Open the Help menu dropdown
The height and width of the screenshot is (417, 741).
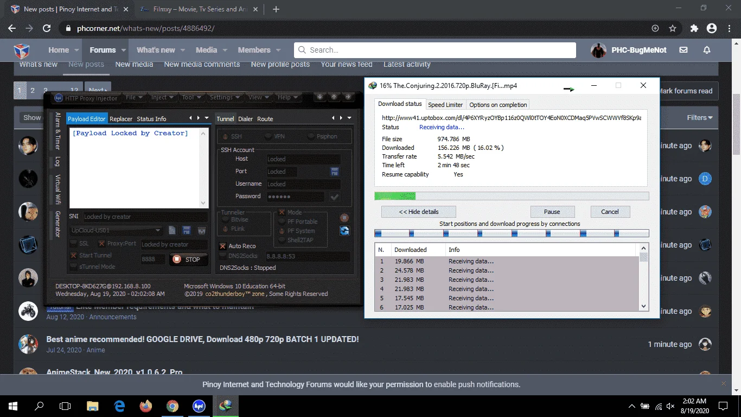[x=288, y=97]
